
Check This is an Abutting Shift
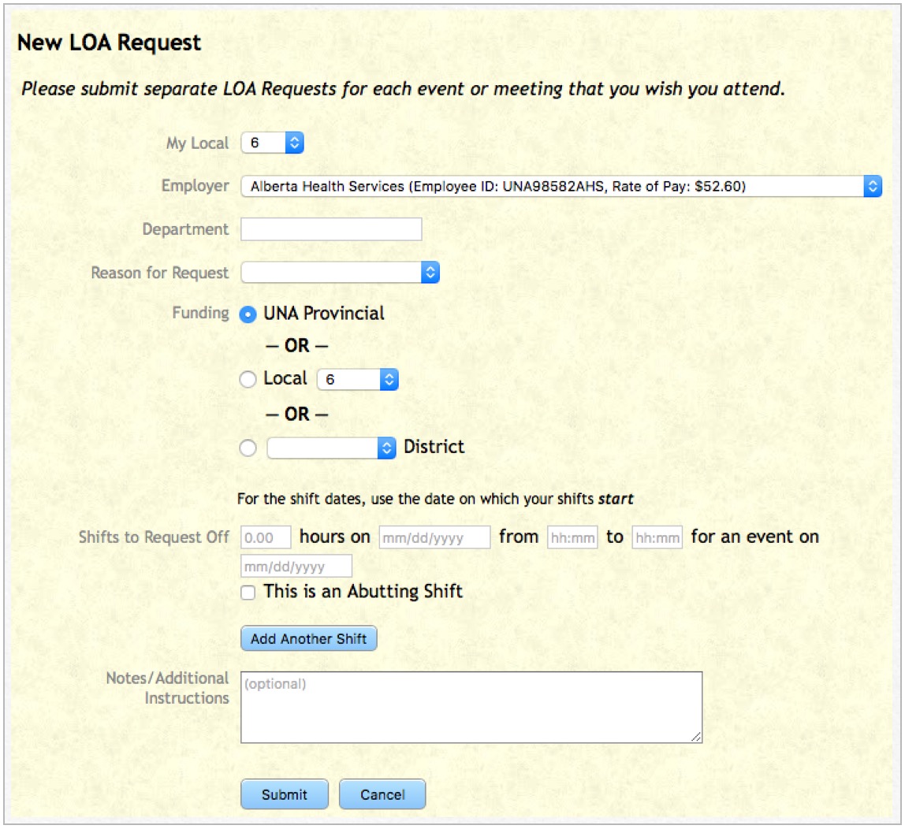pos(247,591)
